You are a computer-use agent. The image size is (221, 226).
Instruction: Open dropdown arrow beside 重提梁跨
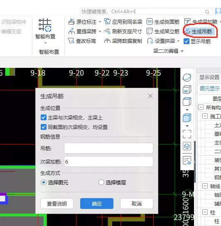point(100,31)
